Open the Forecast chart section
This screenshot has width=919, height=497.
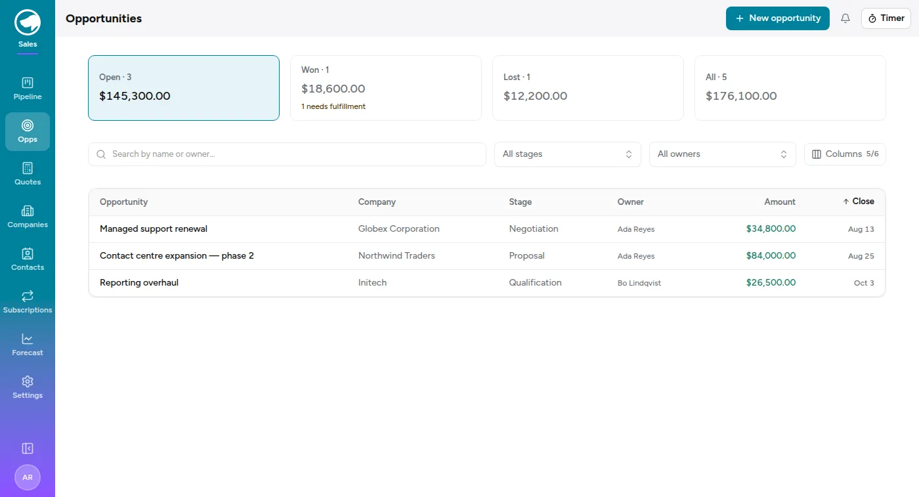[x=28, y=345]
